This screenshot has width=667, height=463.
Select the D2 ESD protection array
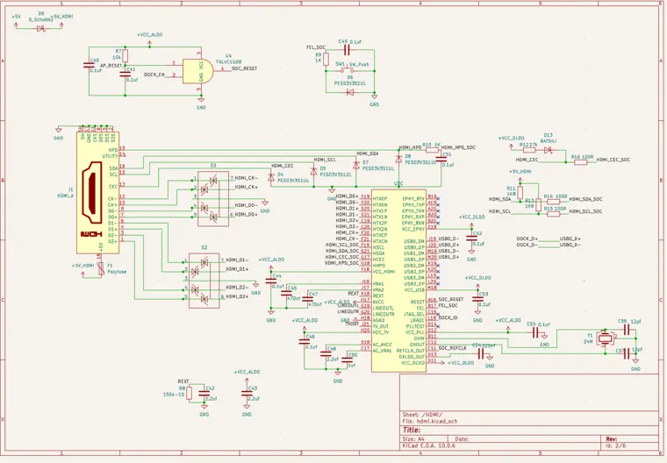point(204,281)
